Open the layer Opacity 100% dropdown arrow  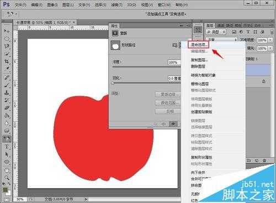[x=270, y=40]
